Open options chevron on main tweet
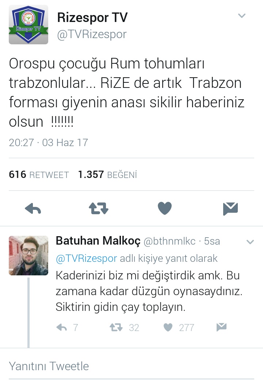Viewport: 263px width, 383px height. 241,16
